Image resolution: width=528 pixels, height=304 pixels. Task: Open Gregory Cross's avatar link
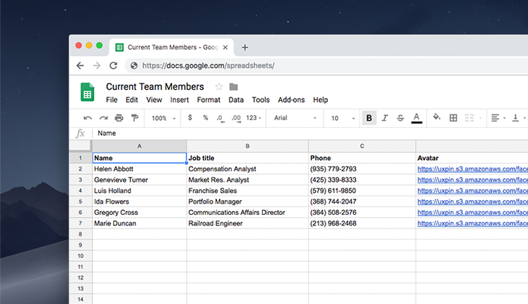point(473,213)
